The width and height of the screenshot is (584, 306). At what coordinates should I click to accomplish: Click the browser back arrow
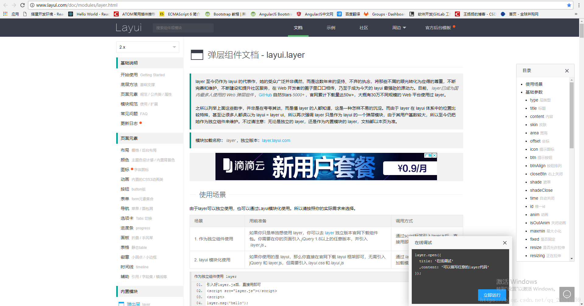pyautogui.click(x=5, y=5)
